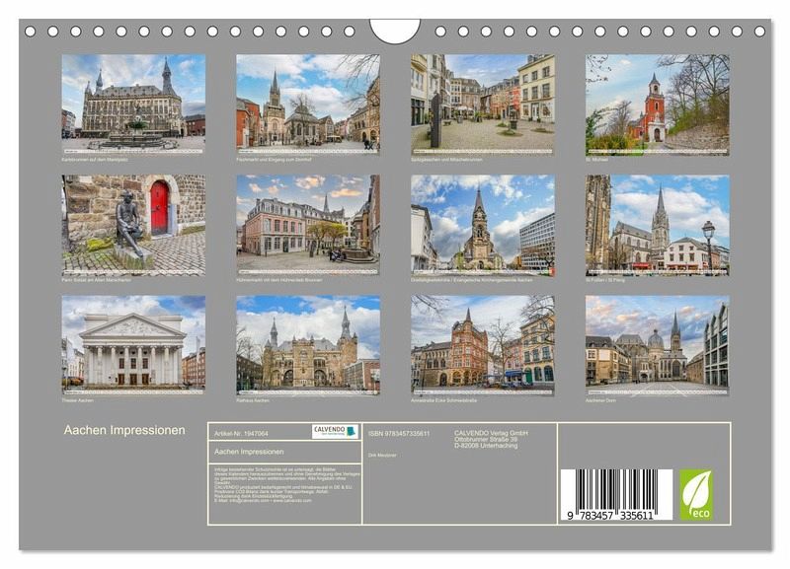
Task: Click the 'ISBN 9783457335611' text
Action: 399,434
